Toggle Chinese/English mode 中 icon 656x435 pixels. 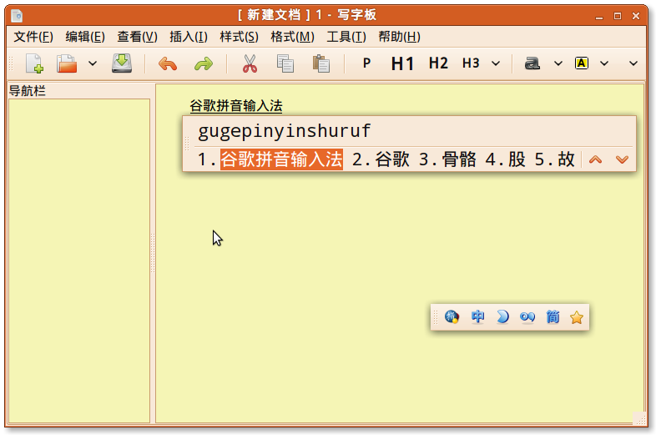point(477,317)
